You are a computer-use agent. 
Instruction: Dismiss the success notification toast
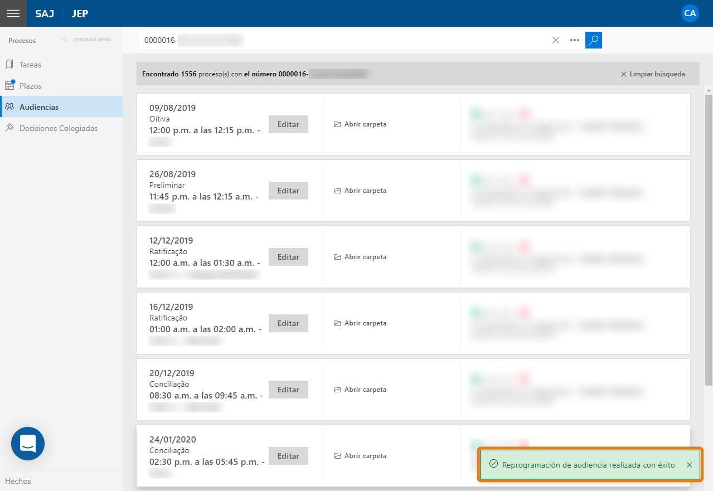coord(690,465)
